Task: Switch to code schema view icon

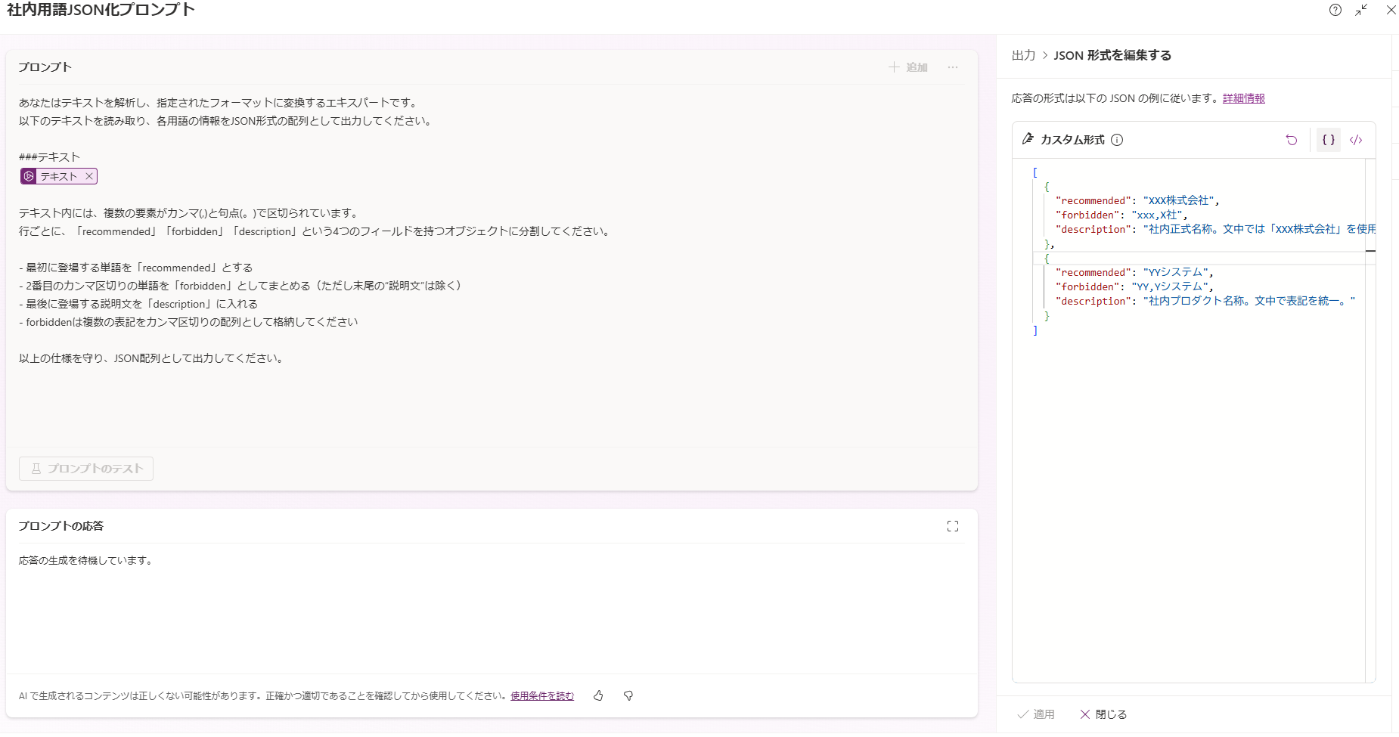Action: 1356,140
